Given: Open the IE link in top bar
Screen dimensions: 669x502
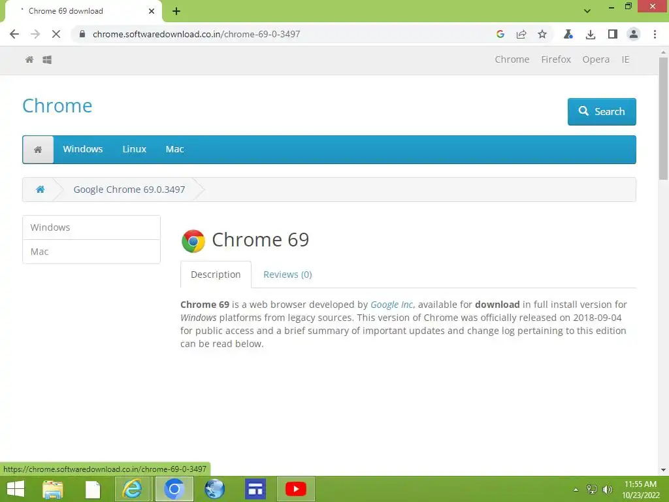Looking at the screenshot, I should coord(625,59).
